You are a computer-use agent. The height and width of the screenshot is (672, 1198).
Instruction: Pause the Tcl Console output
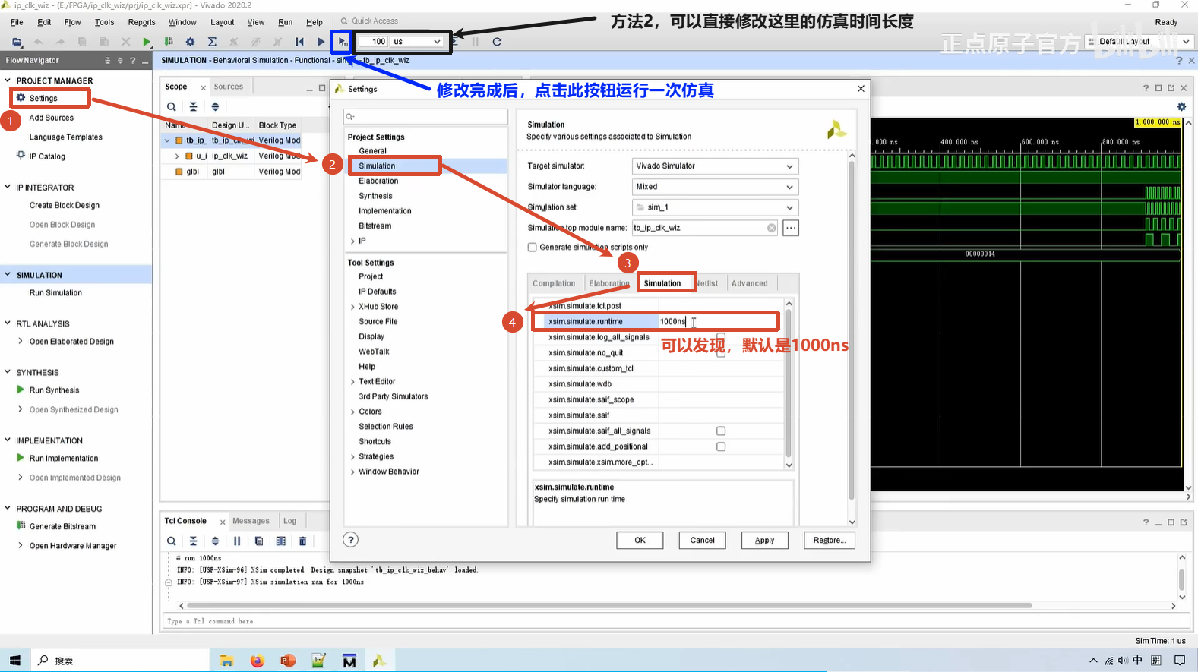pos(237,541)
